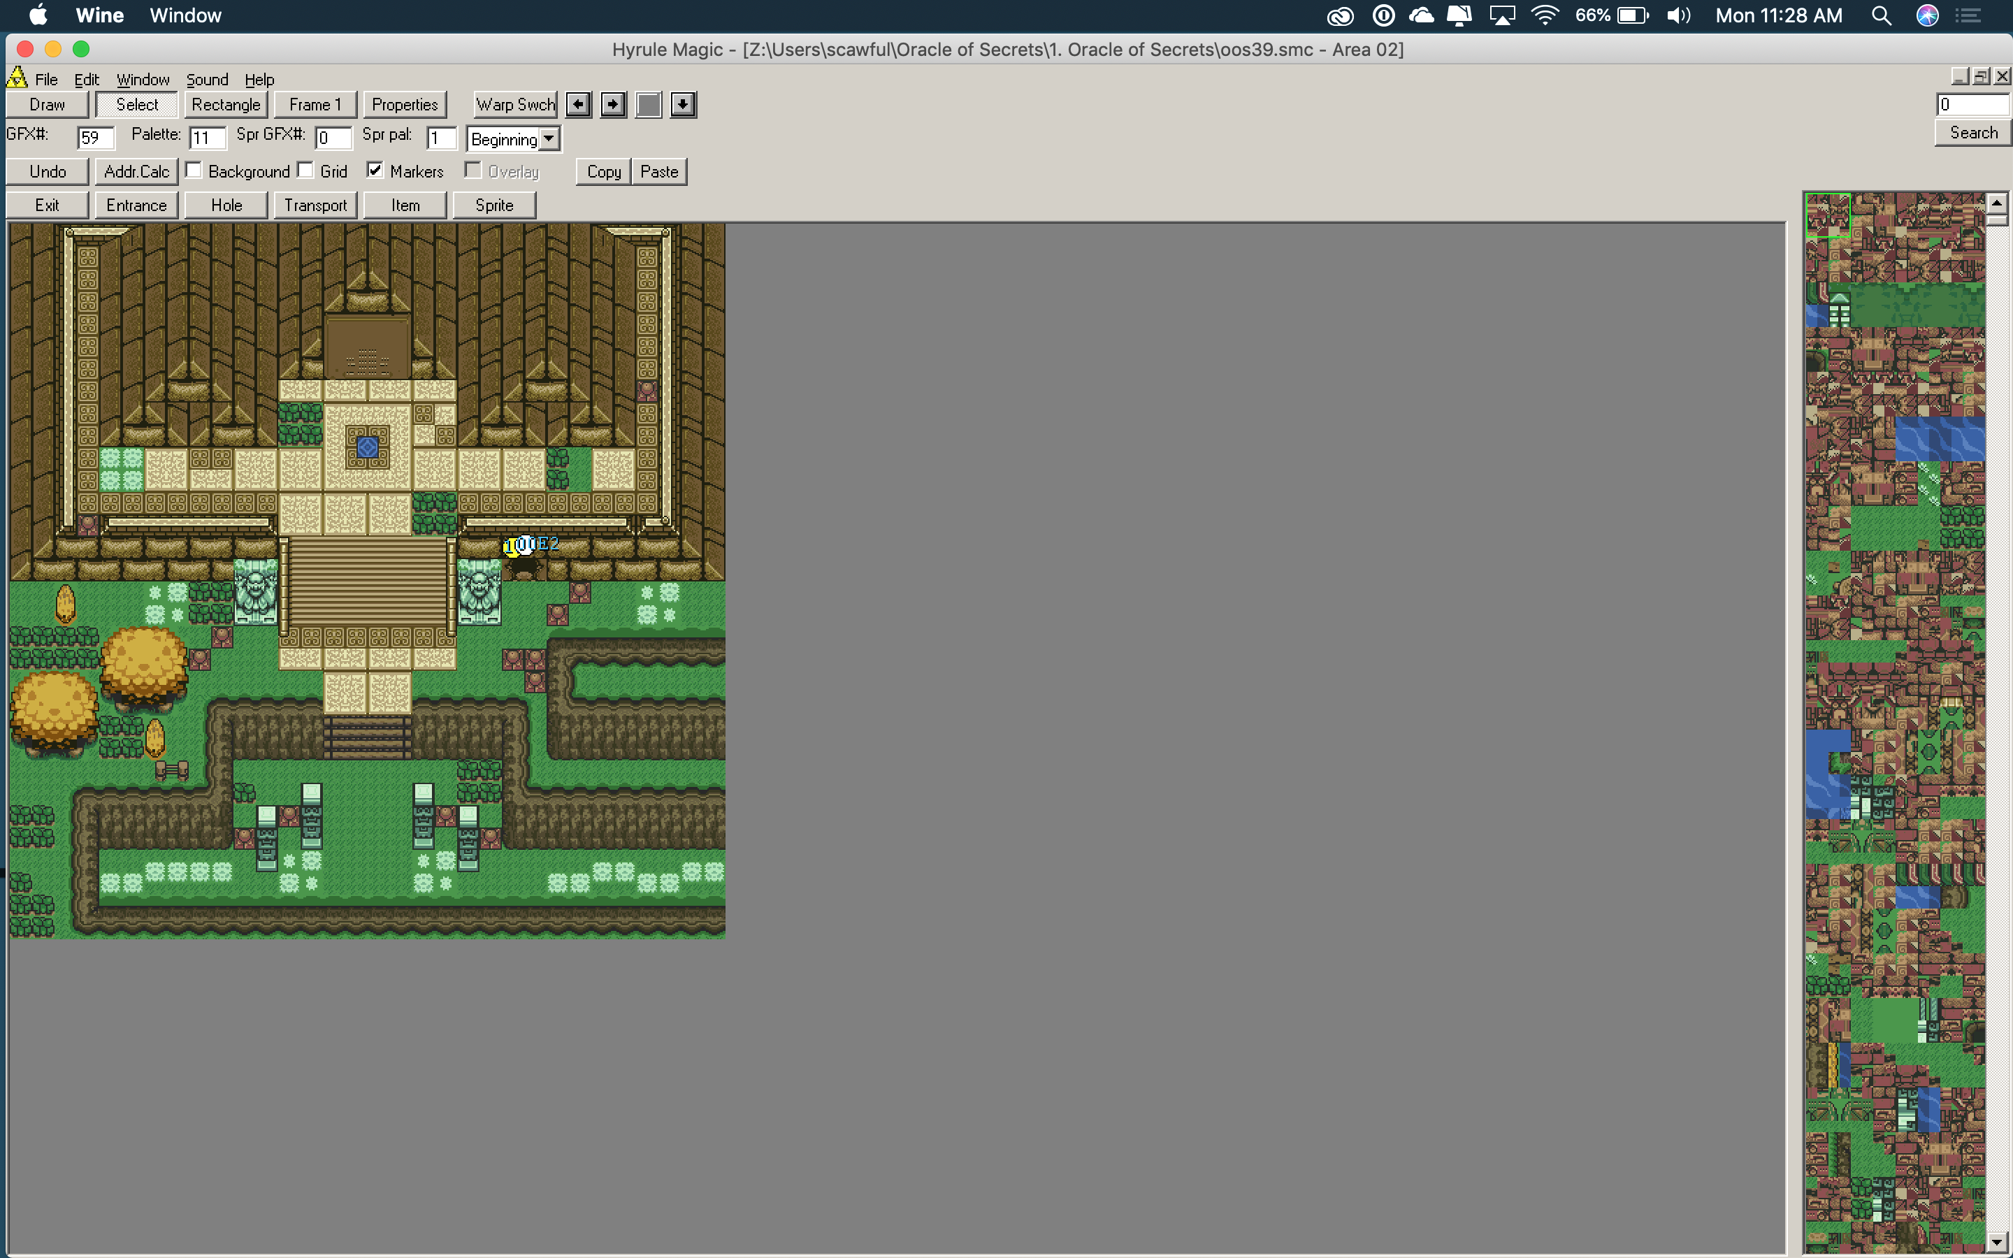Enable the Grid checkbox
Image resolution: width=2013 pixels, height=1258 pixels.
tap(305, 171)
